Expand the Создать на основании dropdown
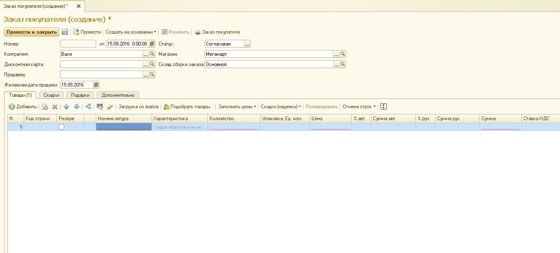 click(131, 32)
